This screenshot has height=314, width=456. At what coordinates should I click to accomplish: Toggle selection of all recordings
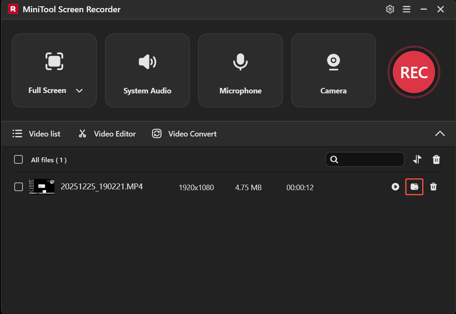pyautogui.click(x=19, y=159)
